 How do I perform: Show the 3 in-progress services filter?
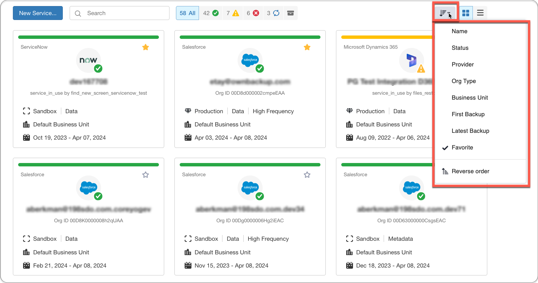click(273, 13)
